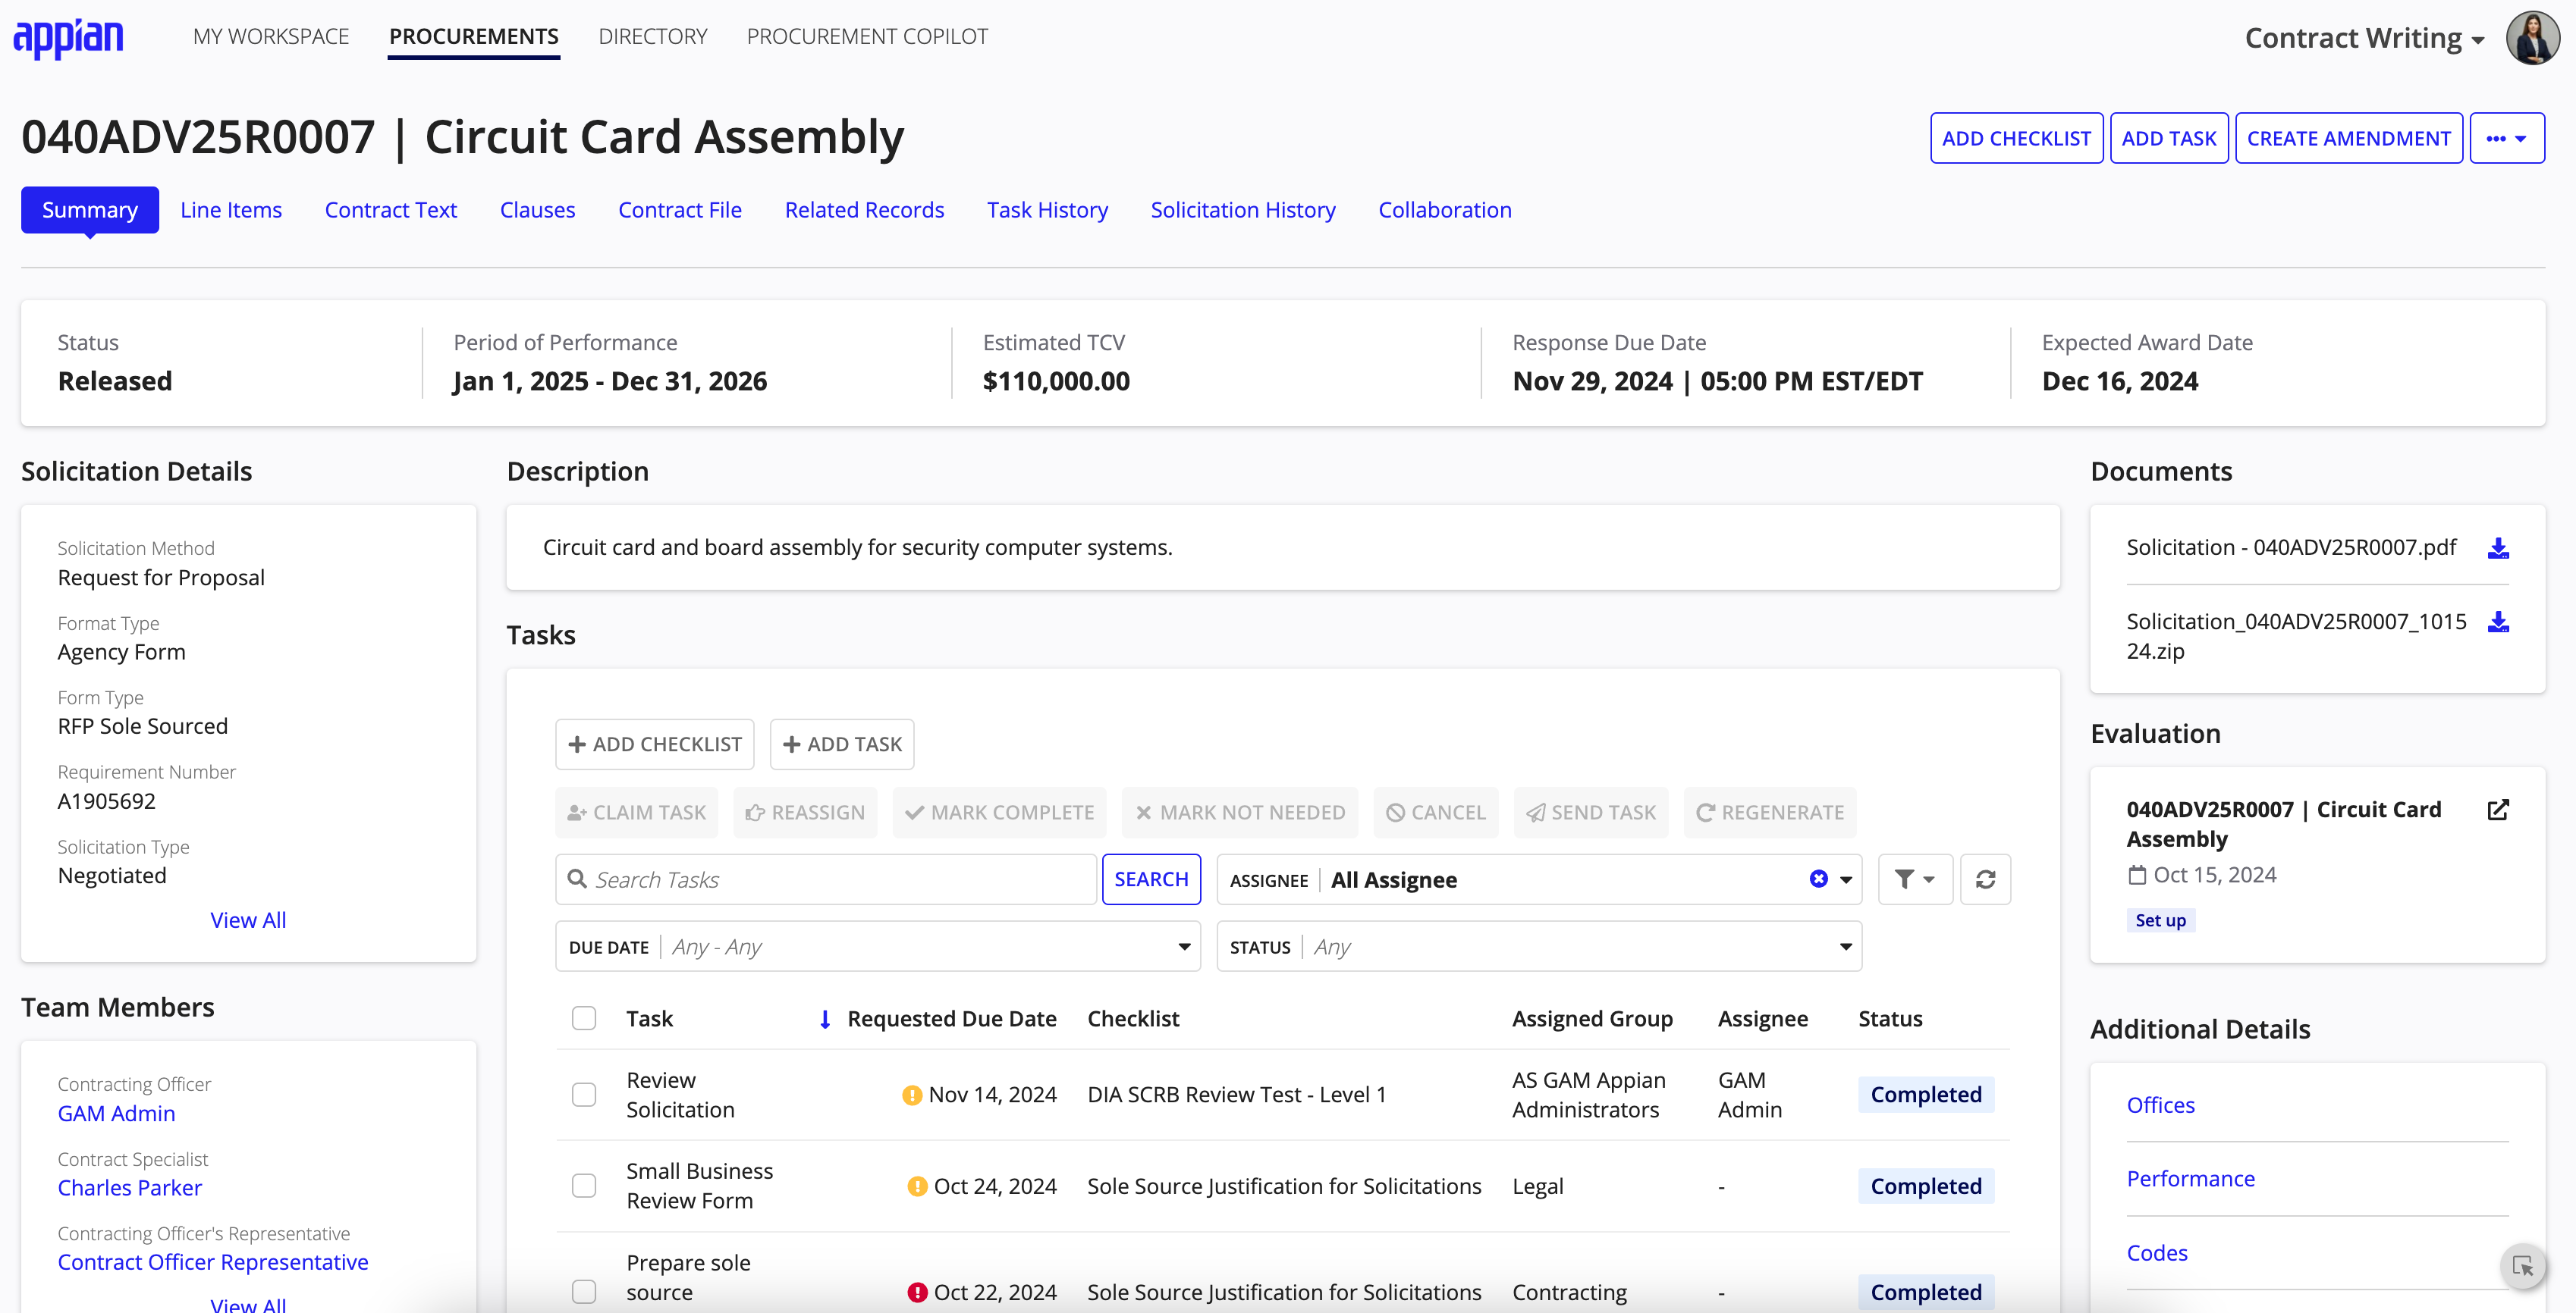Click into the Search Tasks field
2576x1313 pixels.
click(826, 879)
